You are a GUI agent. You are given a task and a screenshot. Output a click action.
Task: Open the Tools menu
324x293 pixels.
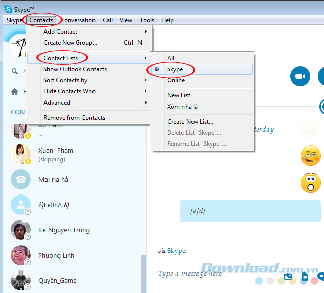[147, 20]
